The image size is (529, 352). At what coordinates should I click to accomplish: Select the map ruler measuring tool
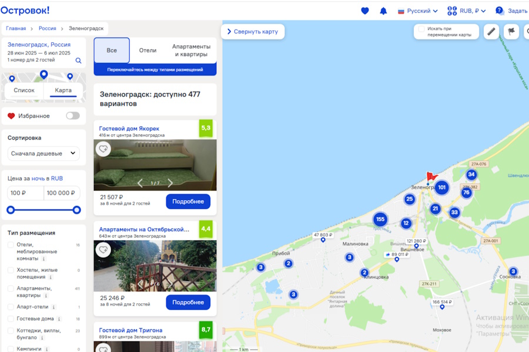[491, 32]
